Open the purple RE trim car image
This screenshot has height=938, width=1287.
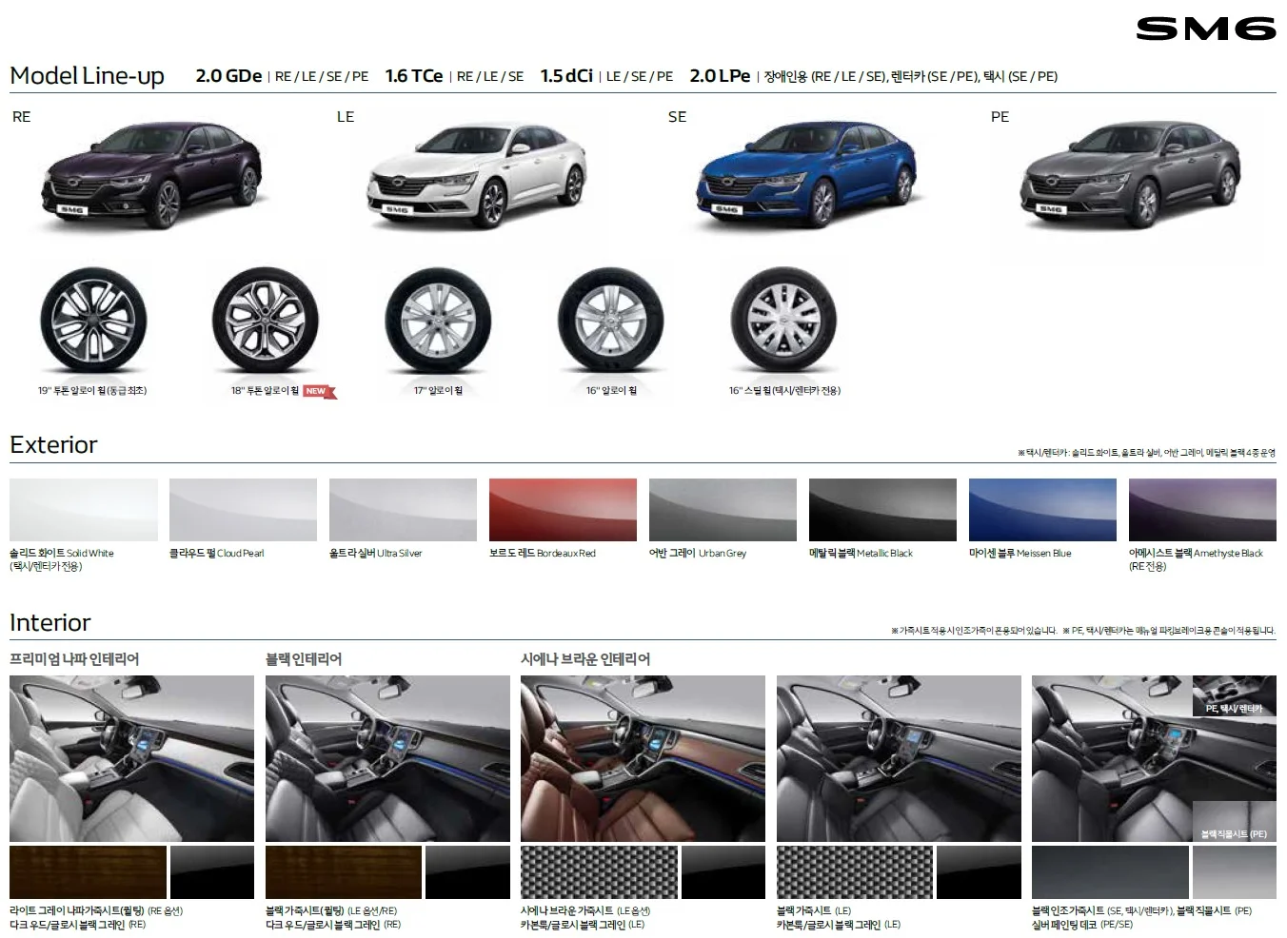coord(152,175)
